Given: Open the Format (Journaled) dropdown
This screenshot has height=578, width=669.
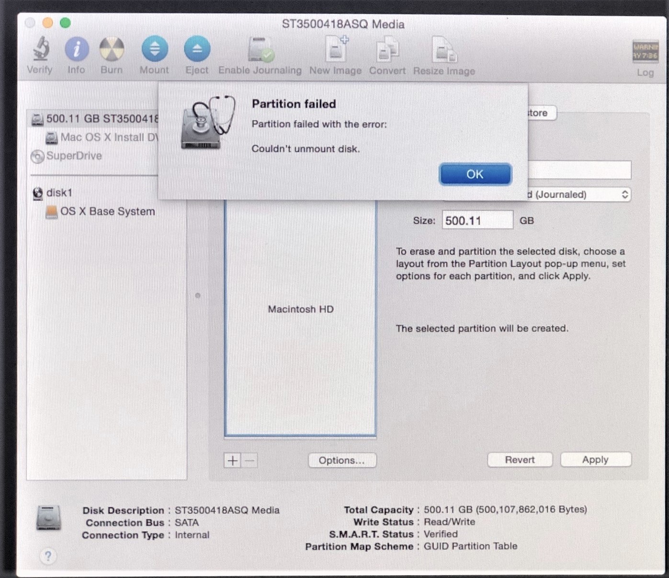Looking at the screenshot, I should pos(579,195).
